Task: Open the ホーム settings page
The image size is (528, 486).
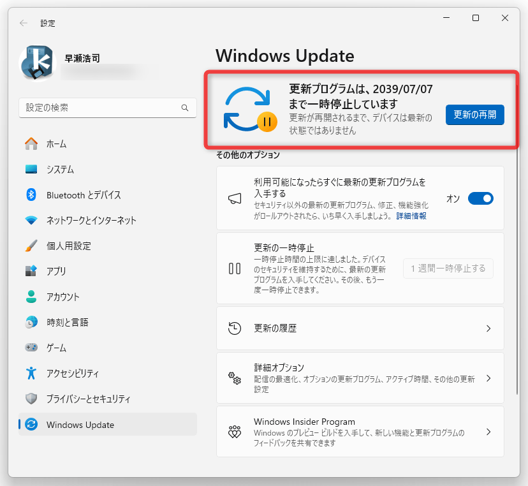Action: click(x=107, y=144)
